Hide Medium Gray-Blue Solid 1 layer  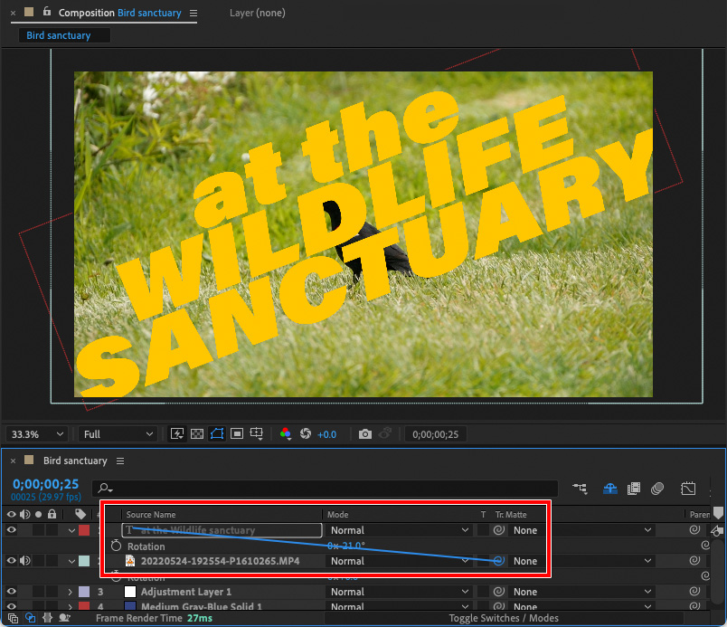12,606
